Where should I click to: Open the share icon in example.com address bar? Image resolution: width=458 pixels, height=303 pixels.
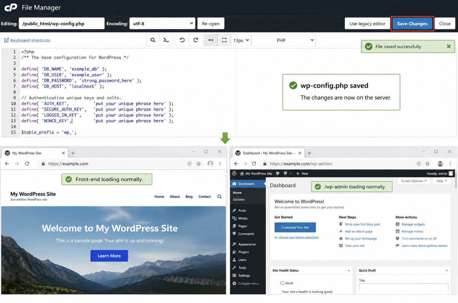tap(190, 163)
